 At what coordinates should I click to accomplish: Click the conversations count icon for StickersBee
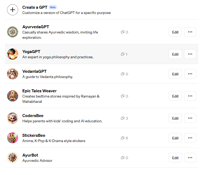click(x=122, y=138)
